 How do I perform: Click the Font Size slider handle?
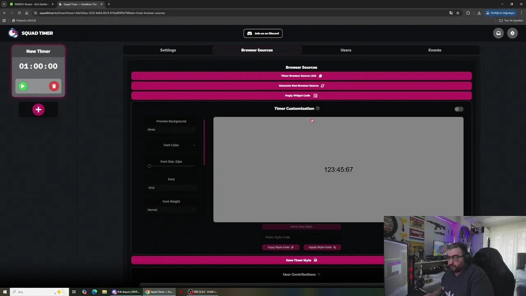click(x=149, y=166)
